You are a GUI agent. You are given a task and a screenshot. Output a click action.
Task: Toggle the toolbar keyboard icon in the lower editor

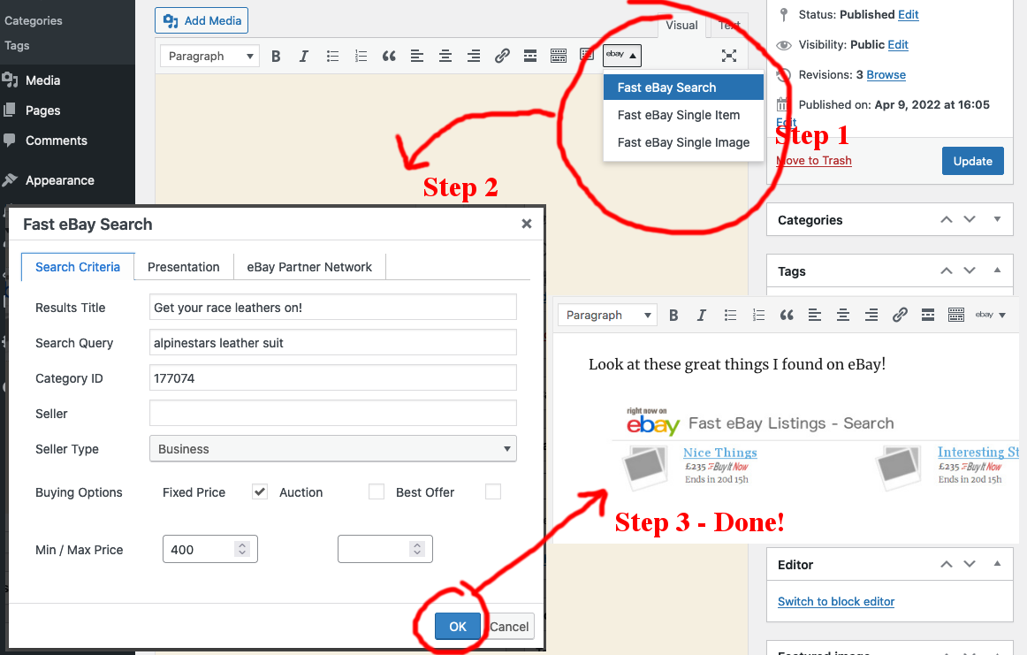click(956, 315)
